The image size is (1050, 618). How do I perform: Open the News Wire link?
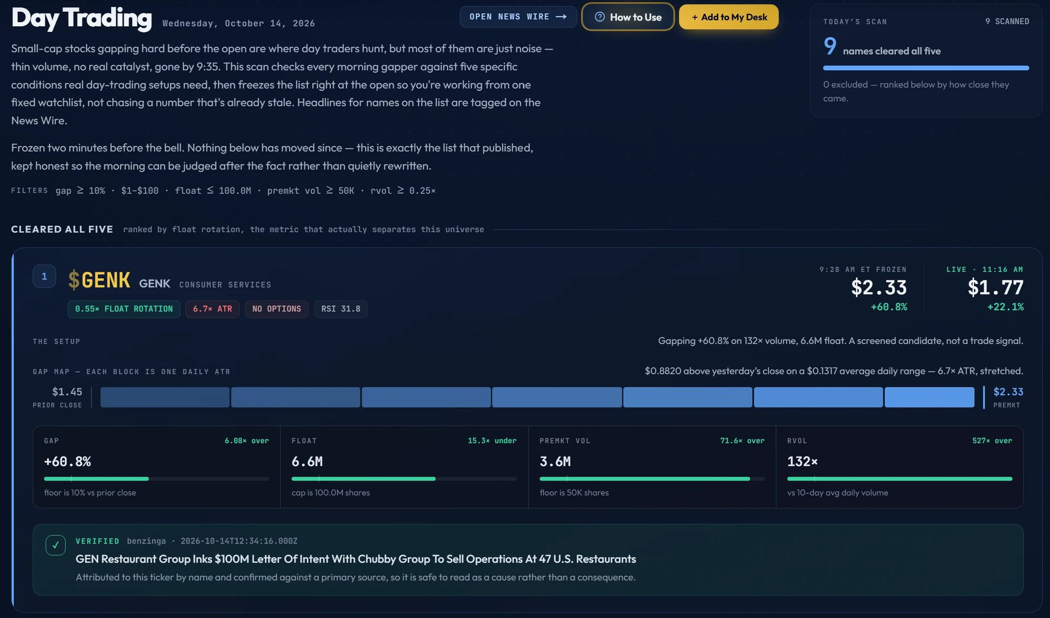(518, 17)
